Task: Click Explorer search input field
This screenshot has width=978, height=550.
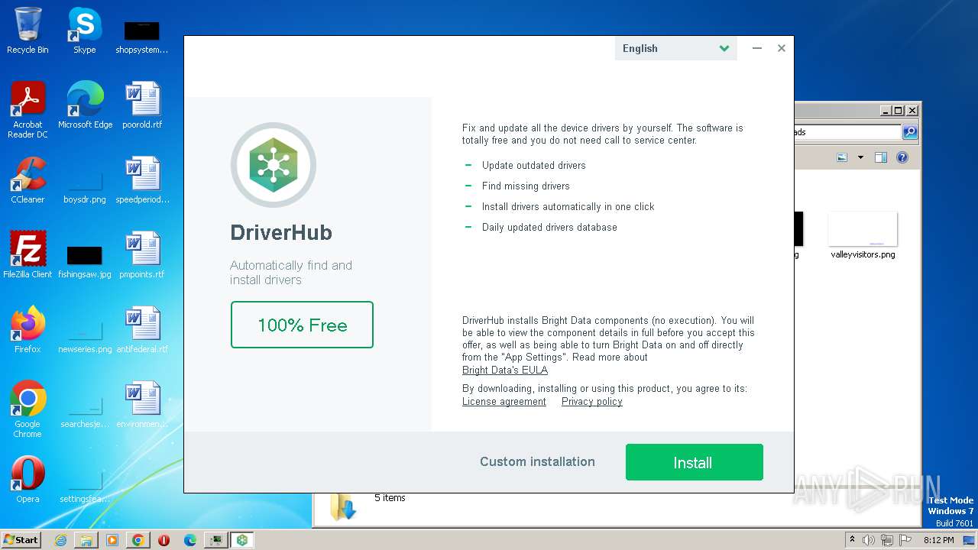Action: coord(847,132)
